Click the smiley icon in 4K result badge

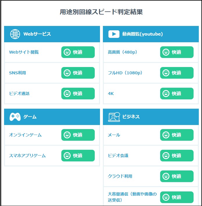pyautogui.click(x=166, y=94)
